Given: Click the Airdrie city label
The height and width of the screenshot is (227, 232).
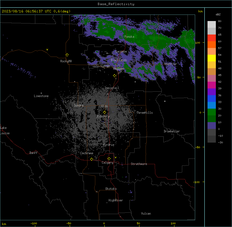Looking at the screenshot, I should 108,145.
